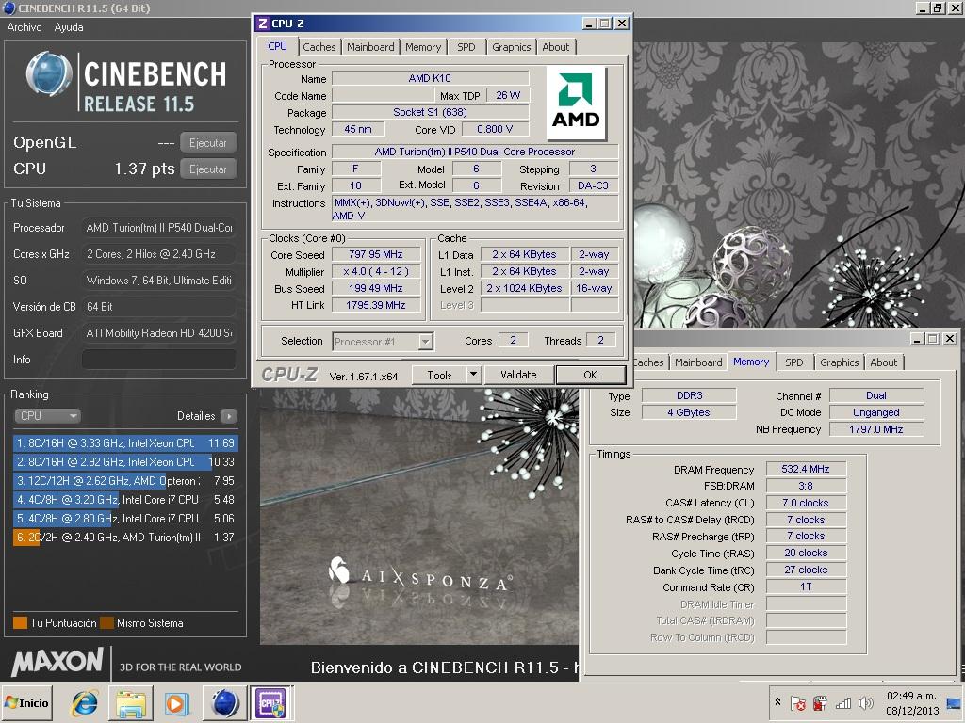Click the Cinebench globe logo
This screenshot has width=965, height=723.
tap(49, 75)
